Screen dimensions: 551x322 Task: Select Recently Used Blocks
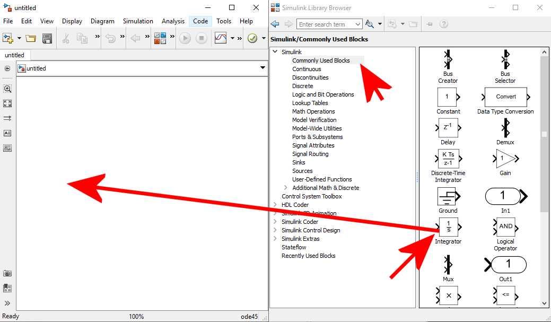click(x=308, y=256)
